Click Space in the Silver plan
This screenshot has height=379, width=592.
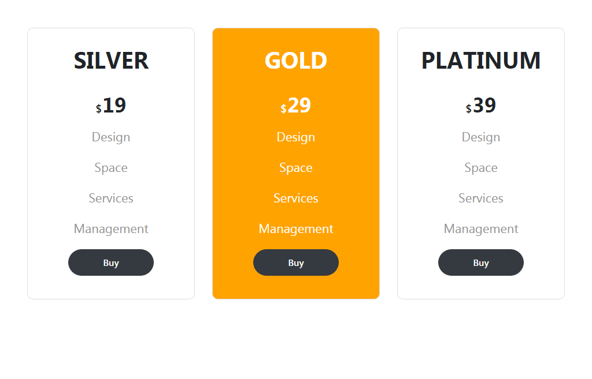pos(111,167)
